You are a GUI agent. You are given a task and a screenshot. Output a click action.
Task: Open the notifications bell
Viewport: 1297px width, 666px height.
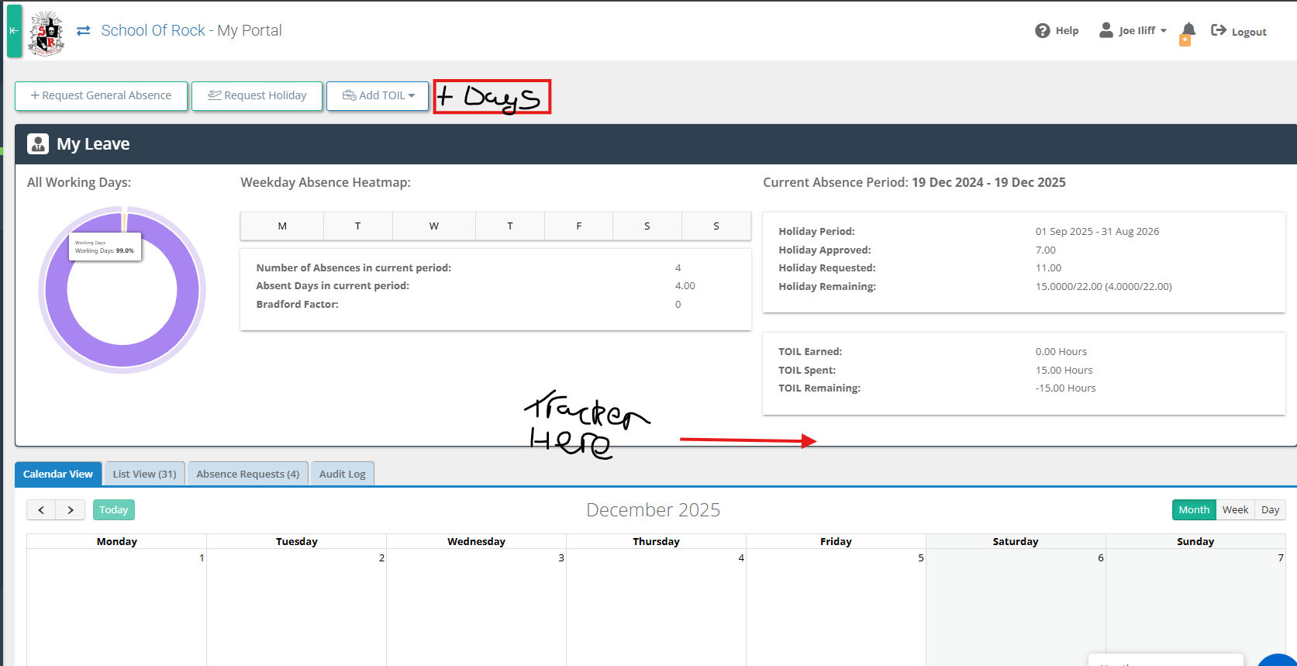[1188, 31]
